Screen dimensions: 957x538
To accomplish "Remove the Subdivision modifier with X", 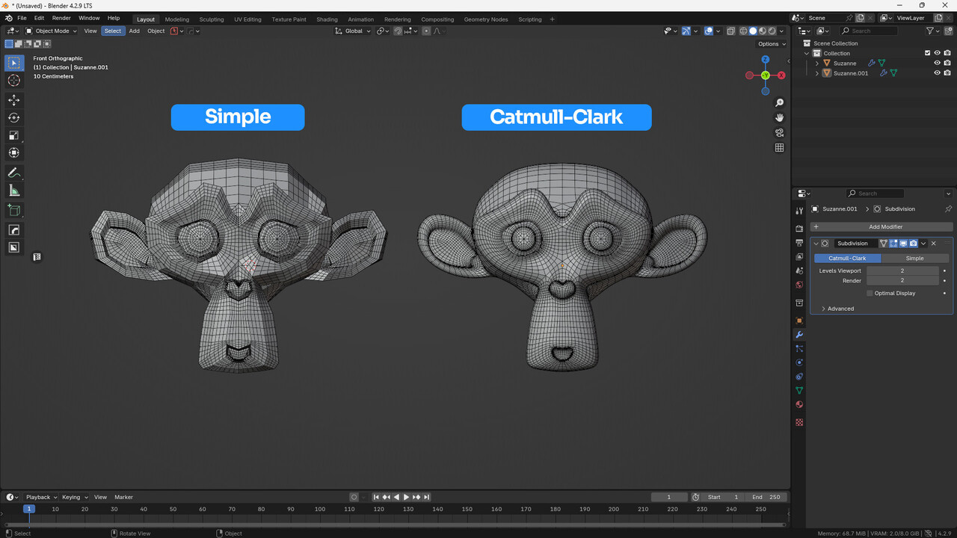I will click(x=933, y=244).
